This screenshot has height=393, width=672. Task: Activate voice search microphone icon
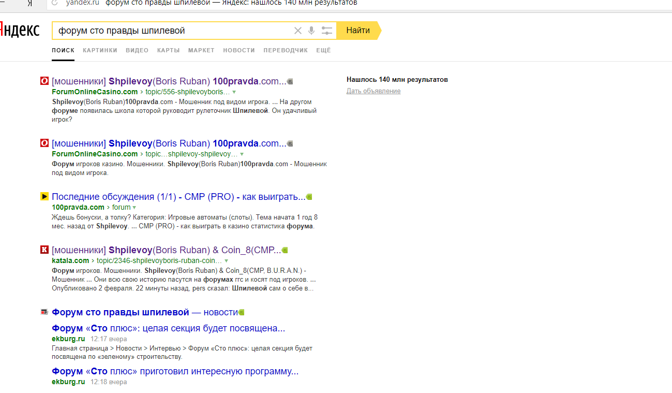tap(311, 31)
